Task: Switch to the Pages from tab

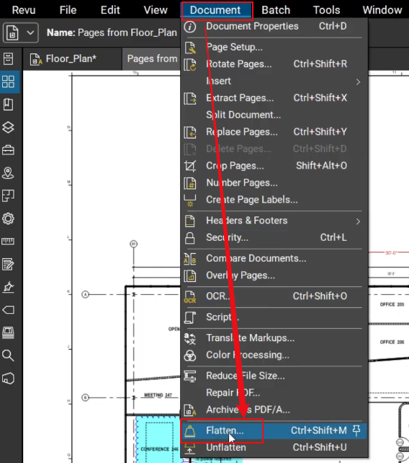Action: (x=151, y=58)
